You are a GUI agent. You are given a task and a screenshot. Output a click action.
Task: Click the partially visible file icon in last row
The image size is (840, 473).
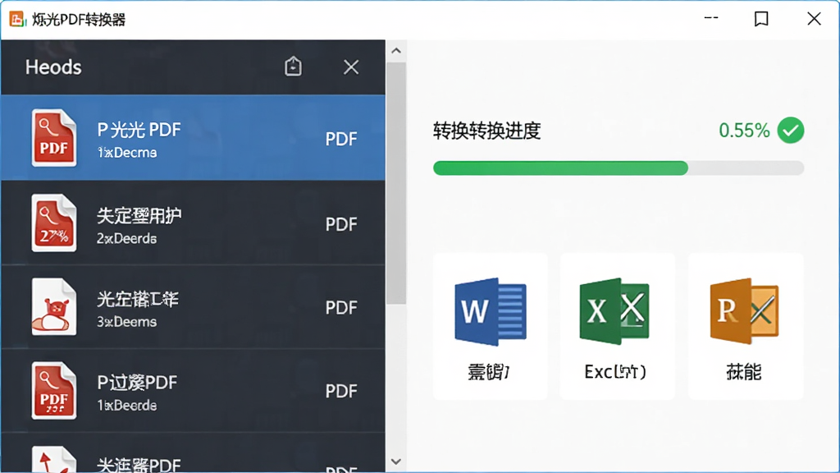tap(53, 459)
